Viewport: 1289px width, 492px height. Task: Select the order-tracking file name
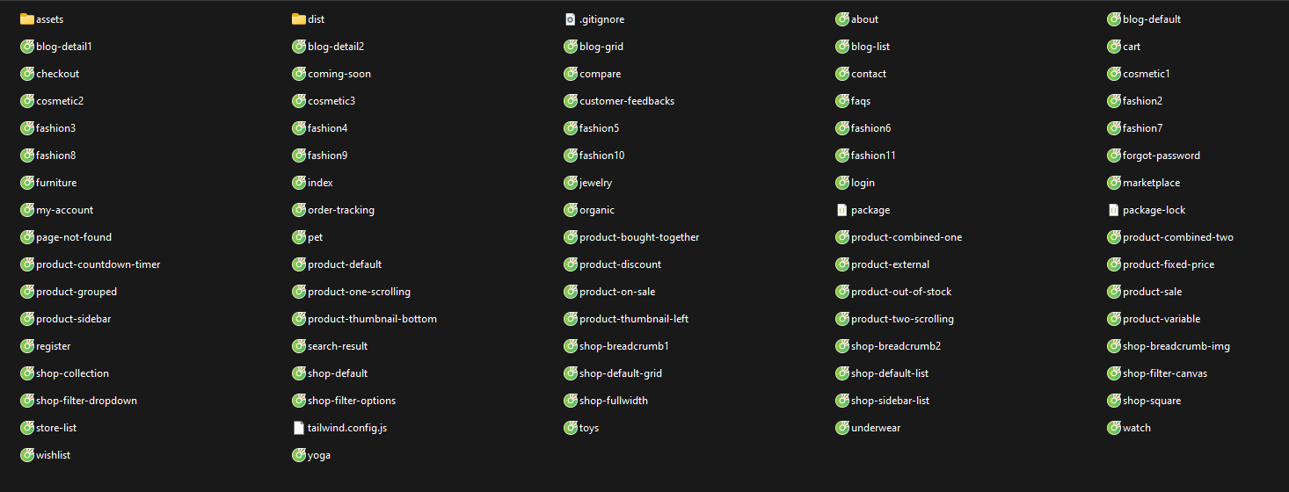[x=340, y=210]
